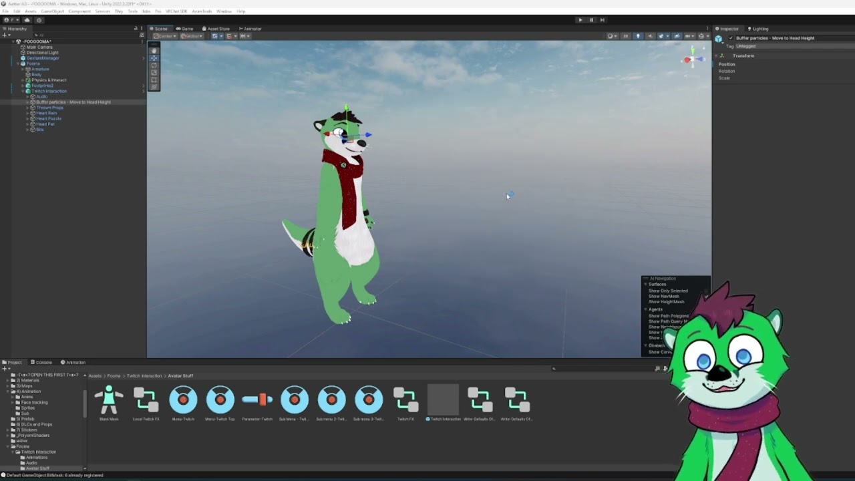Select the Hand view tool in Scene
This screenshot has width=855, height=481.
tap(154, 51)
